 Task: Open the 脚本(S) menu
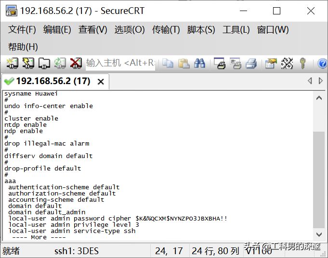pyautogui.click(x=201, y=30)
